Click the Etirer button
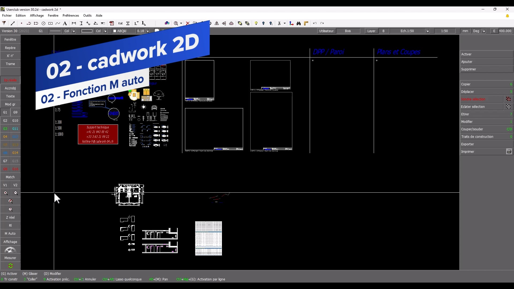 (486, 114)
